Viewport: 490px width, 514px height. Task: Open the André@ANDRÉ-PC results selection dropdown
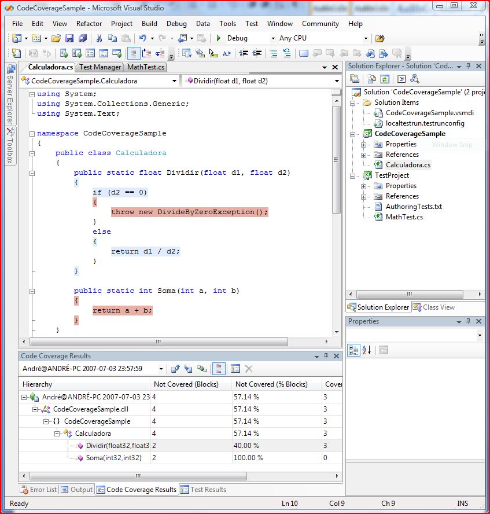tap(161, 369)
